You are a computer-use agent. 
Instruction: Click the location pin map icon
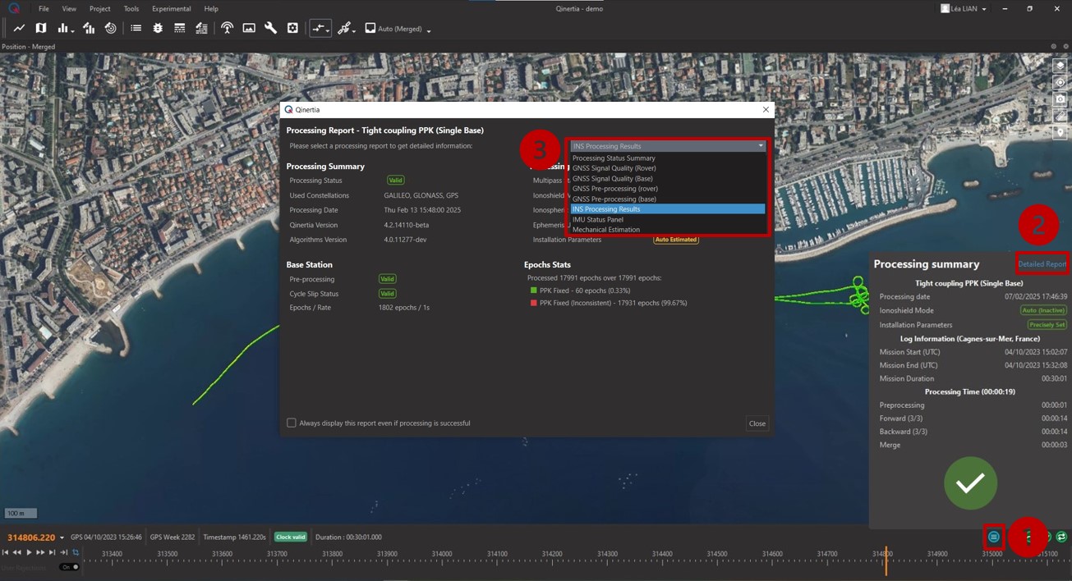click(x=1060, y=132)
